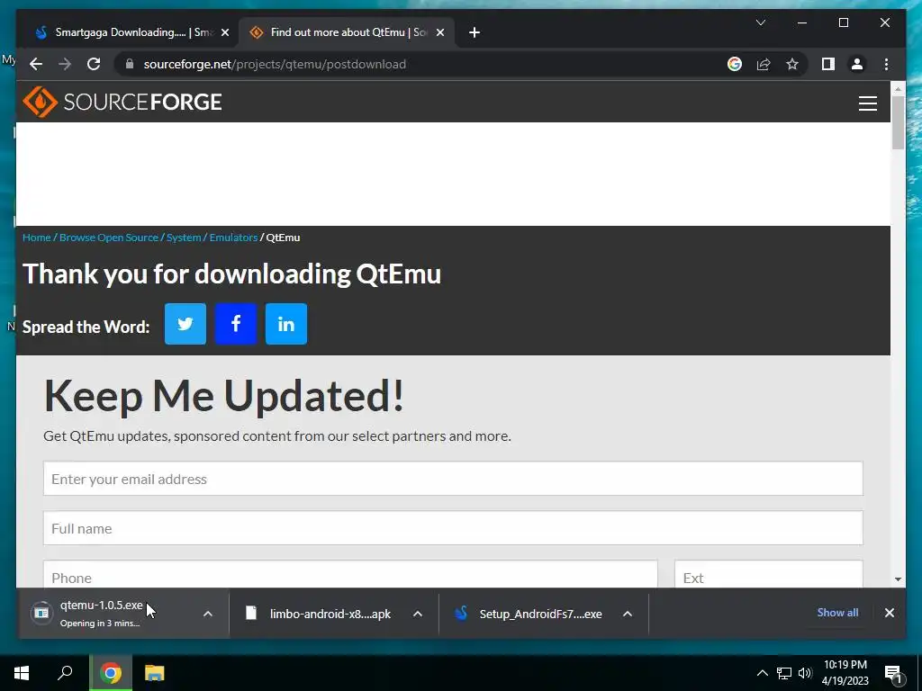Open the browser side panel
This screenshot has width=922, height=691.
pyautogui.click(x=828, y=64)
